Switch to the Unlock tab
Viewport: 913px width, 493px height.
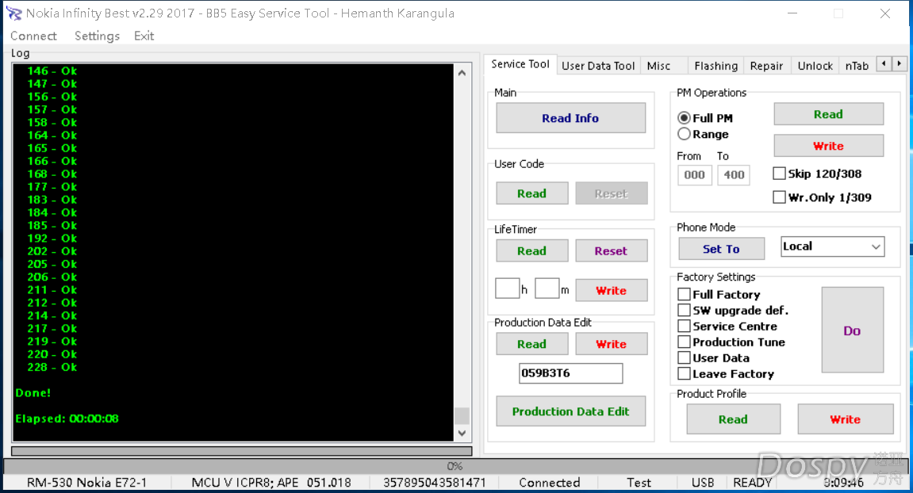click(x=815, y=66)
